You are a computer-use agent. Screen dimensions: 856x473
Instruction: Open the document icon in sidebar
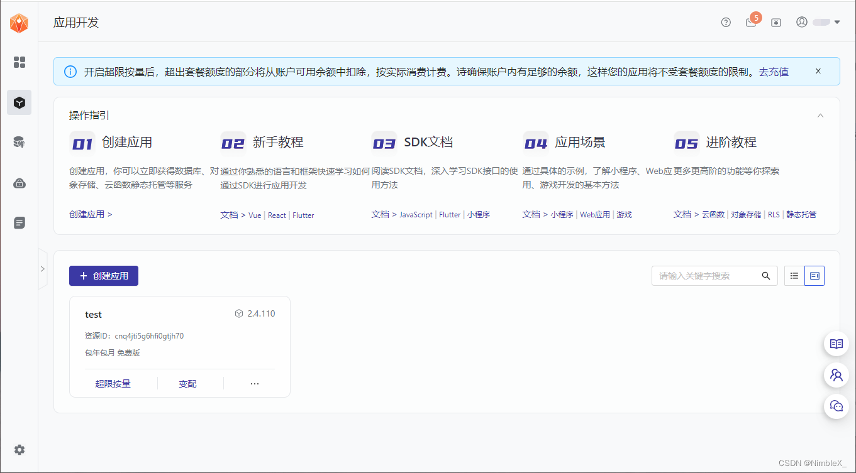(x=19, y=223)
